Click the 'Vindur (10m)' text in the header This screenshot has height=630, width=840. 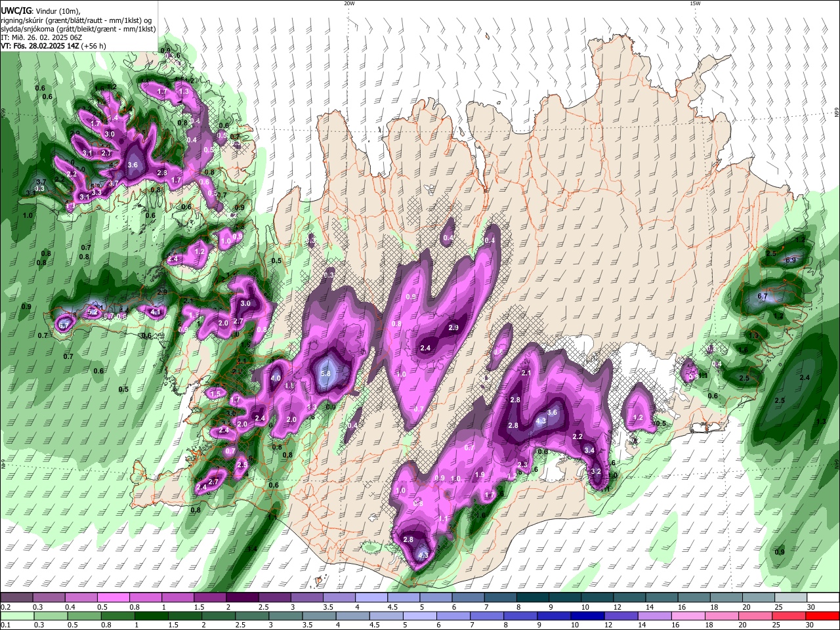click(56, 10)
